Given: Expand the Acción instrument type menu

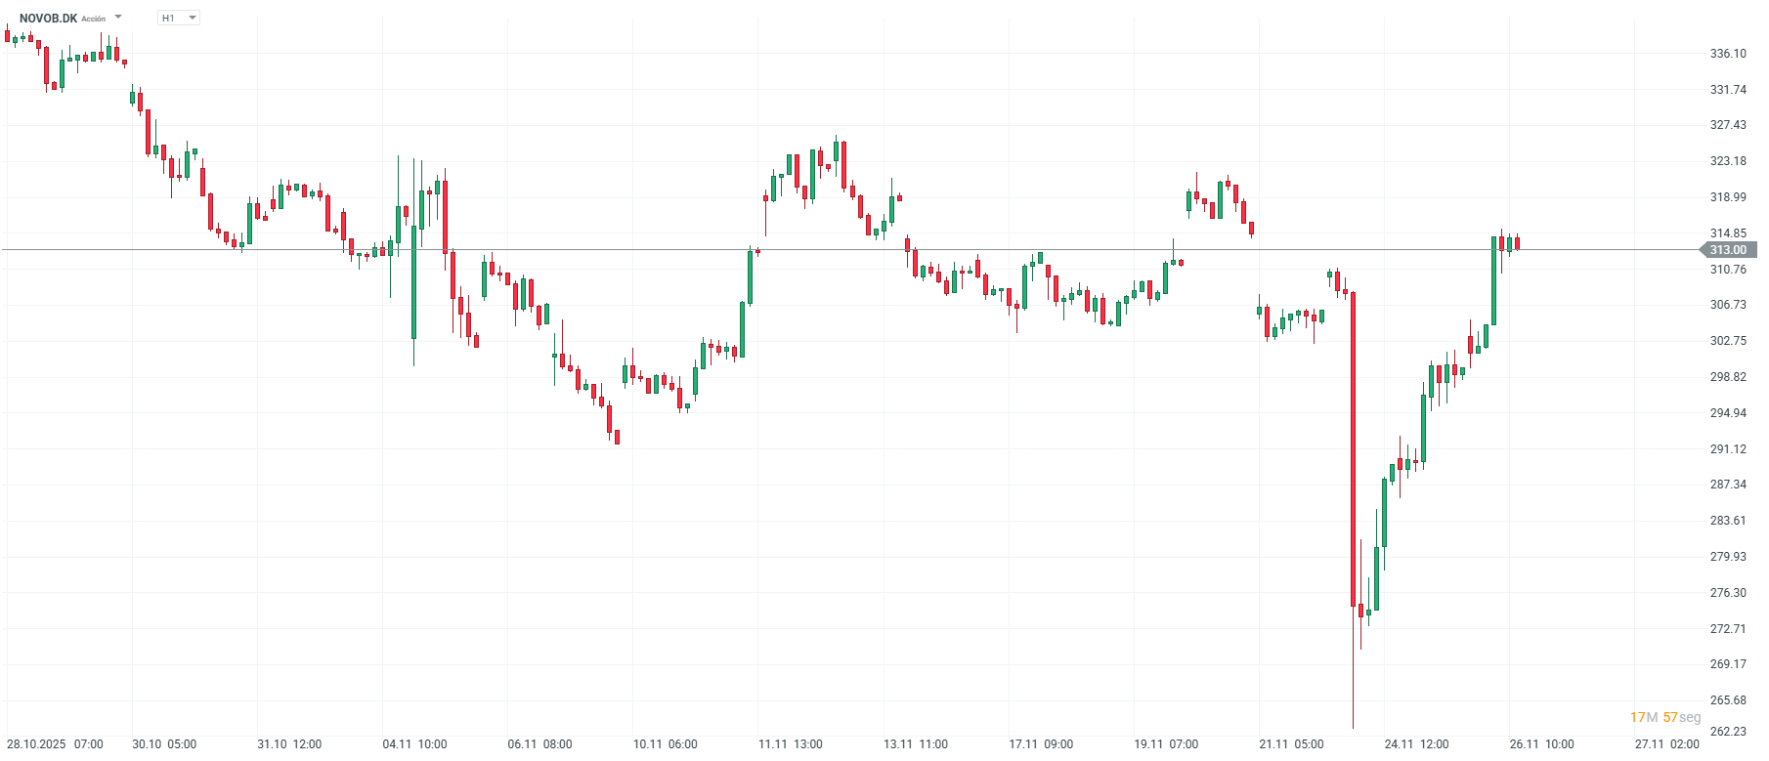Looking at the screenshot, I should point(94,18).
